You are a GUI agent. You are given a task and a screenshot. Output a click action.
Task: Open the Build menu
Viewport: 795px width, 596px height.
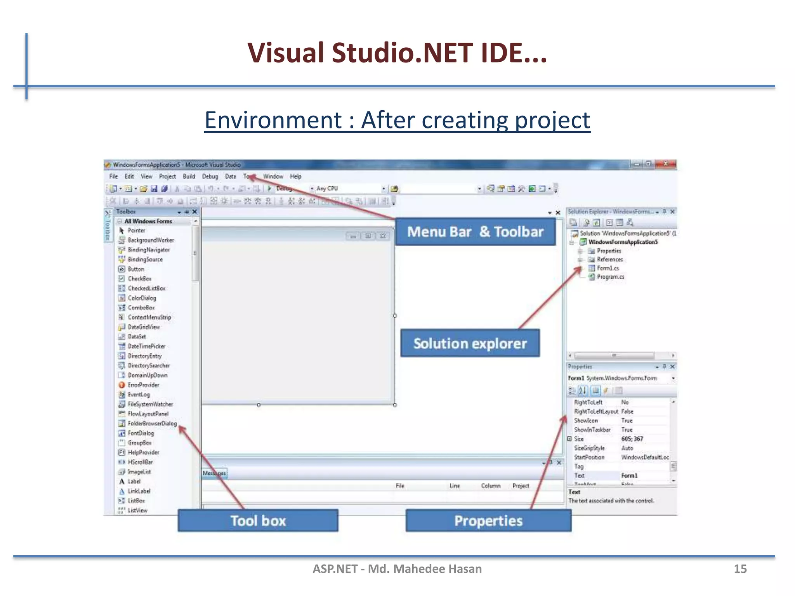(189, 177)
